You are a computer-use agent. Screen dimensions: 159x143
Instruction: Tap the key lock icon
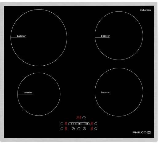73,129
